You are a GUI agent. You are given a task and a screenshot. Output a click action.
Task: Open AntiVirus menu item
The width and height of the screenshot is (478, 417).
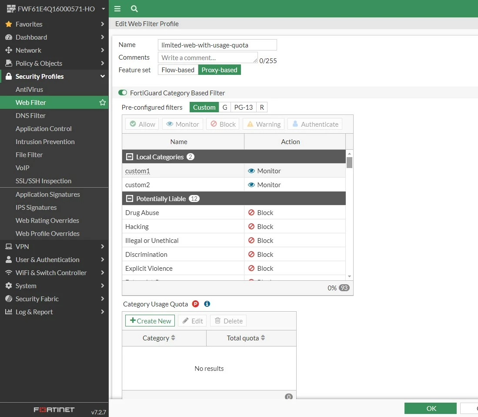click(x=29, y=89)
